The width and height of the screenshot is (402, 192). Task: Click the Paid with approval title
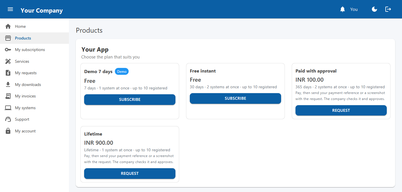pos(316,71)
